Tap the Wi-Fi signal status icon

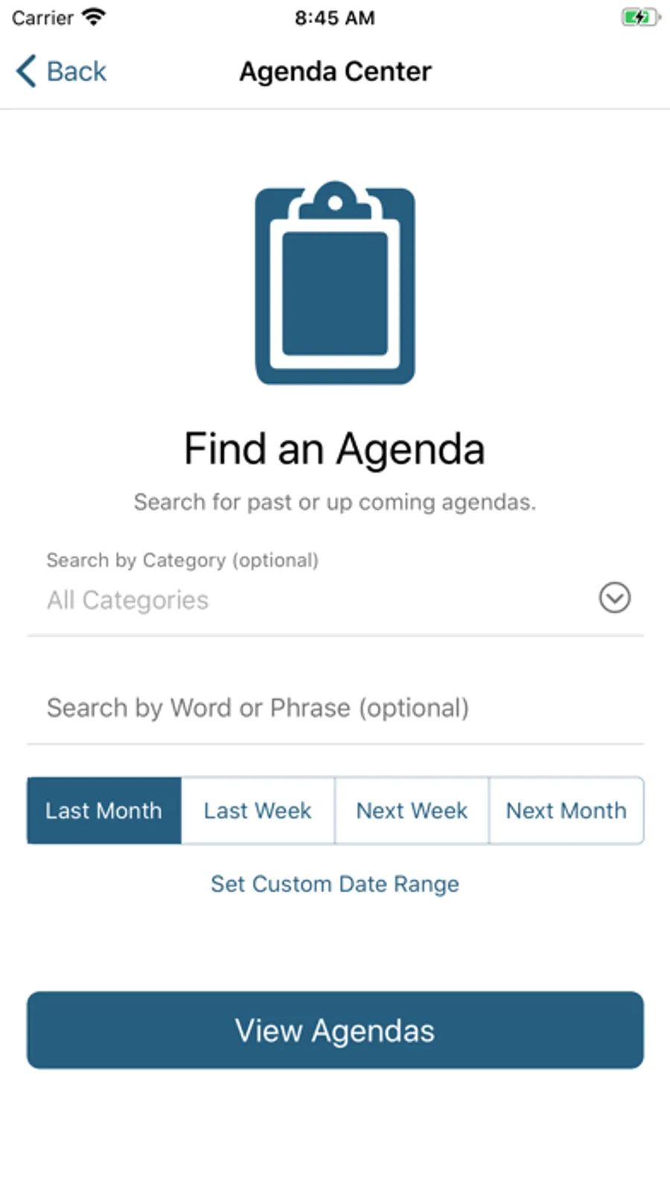pyautogui.click(x=94, y=17)
